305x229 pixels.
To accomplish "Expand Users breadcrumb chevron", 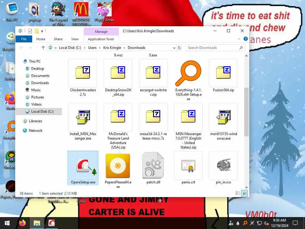I will [100, 48].
